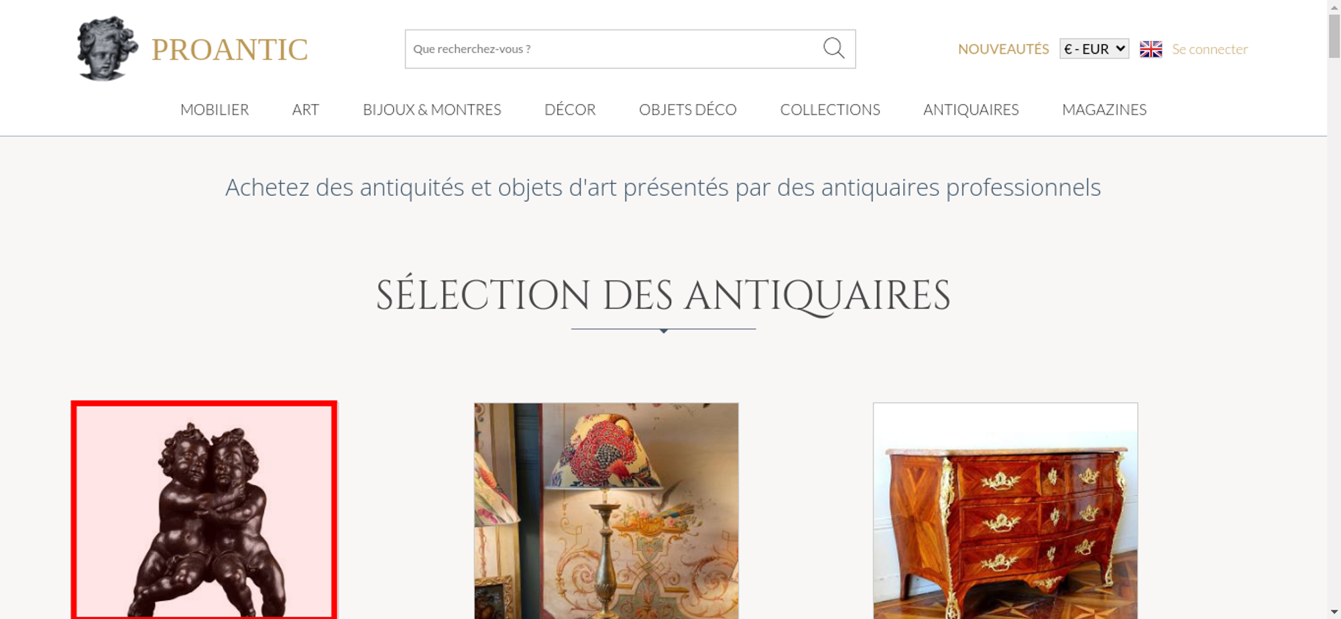Click the UK flag language icon
Screen dimensions: 1341x619
[1151, 49]
